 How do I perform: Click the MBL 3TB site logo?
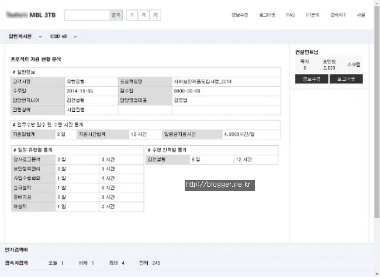(x=31, y=15)
